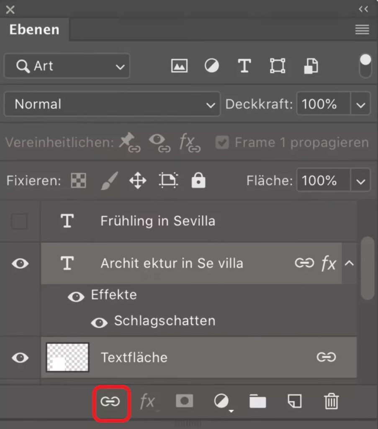The width and height of the screenshot is (378, 429).
Task: Filter layers by text type (T icon)
Action: click(244, 66)
